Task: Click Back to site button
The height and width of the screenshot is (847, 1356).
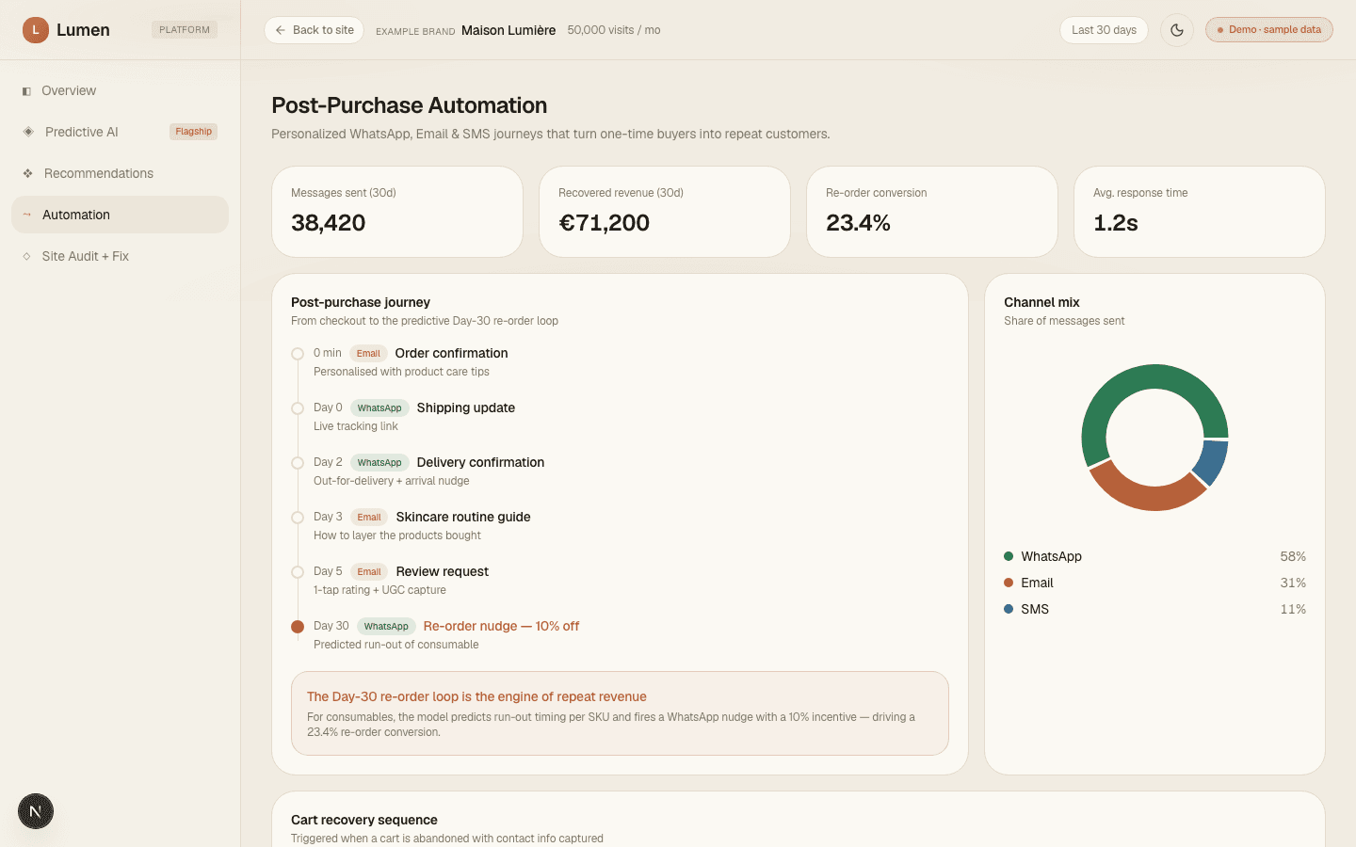Action: (314, 30)
